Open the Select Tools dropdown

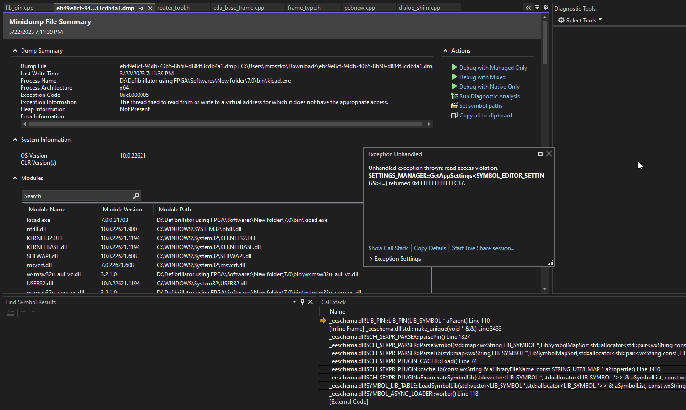pyautogui.click(x=580, y=20)
